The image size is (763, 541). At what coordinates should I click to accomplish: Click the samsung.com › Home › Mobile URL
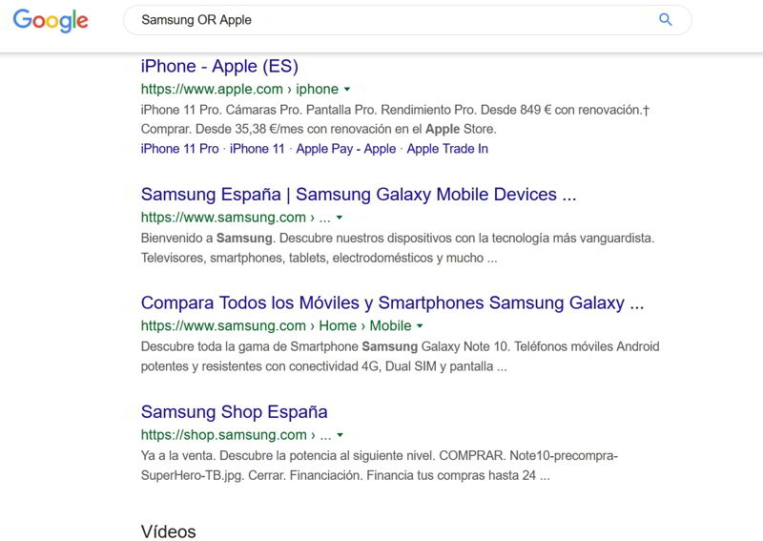click(276, 326)
